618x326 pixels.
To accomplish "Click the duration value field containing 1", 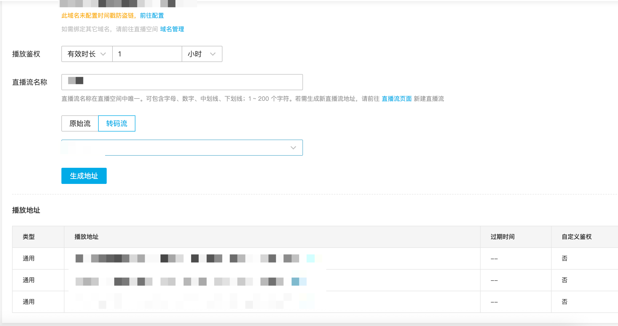I will (x=147, y=54).
